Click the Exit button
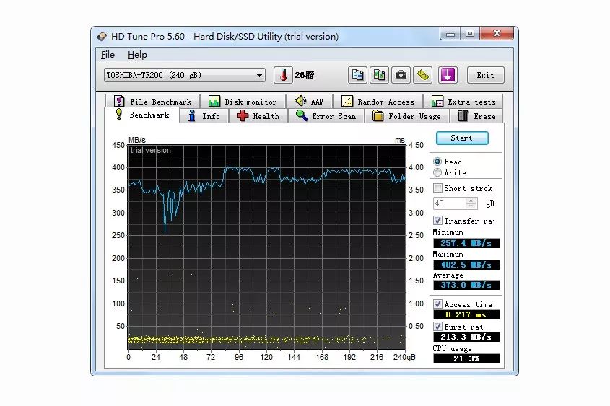Screen dimensions: 610x406 pyautogui.click(x=485, y=75)
